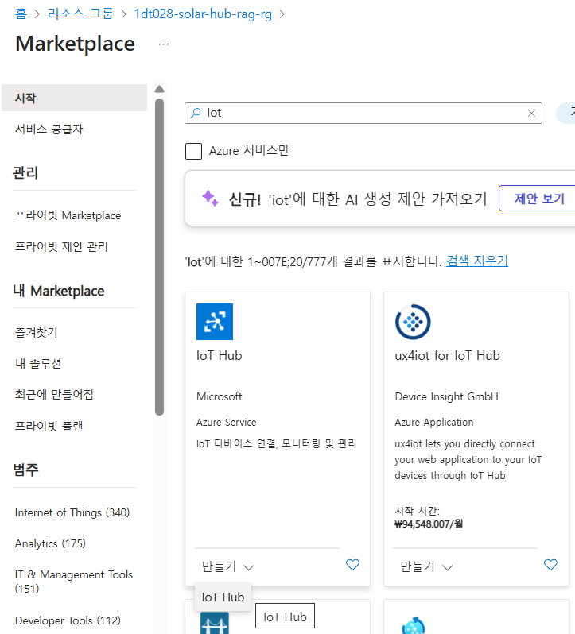The height and width of the screenshot is (634, 575).
Task: Click the scroll-up arrow of sidebar
Action: tap(159, 89)
